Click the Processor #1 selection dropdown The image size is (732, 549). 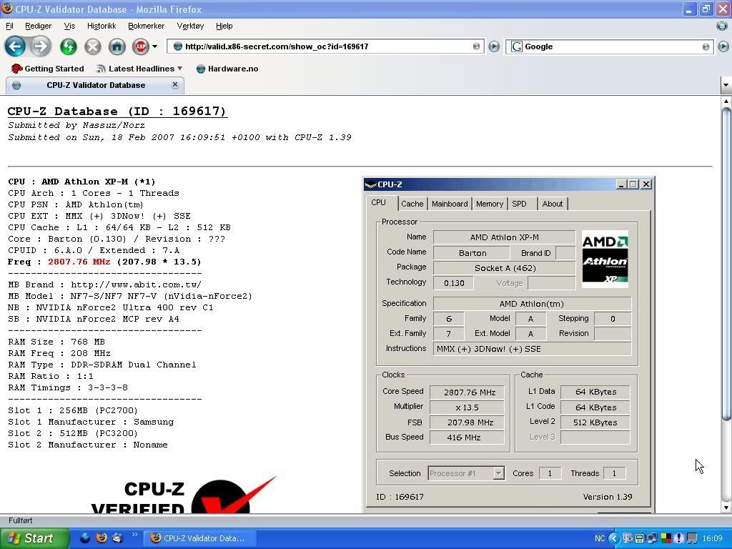[x=466, y=473]
